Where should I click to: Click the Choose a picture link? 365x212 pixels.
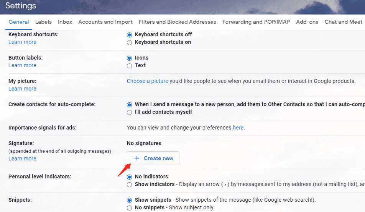click(x=147, y=81)
